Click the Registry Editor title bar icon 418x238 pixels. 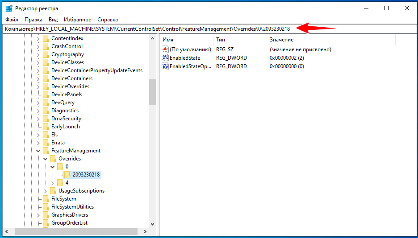pos(9,8)
